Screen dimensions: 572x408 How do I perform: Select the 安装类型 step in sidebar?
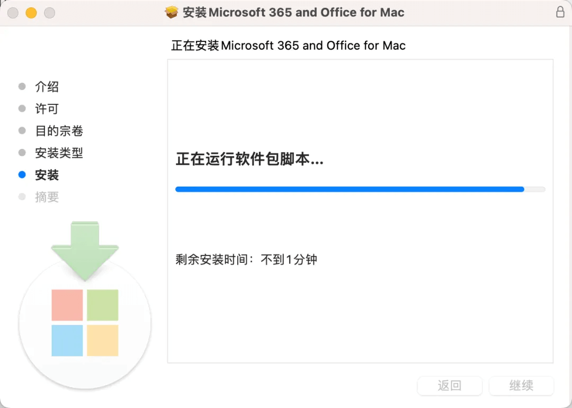click(x=59, y=153)
